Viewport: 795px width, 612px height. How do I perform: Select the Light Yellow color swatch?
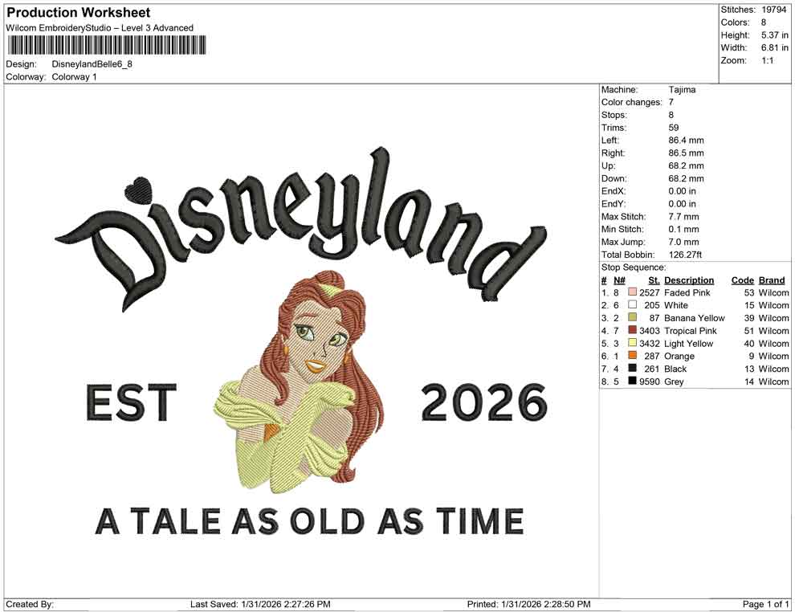632,343
